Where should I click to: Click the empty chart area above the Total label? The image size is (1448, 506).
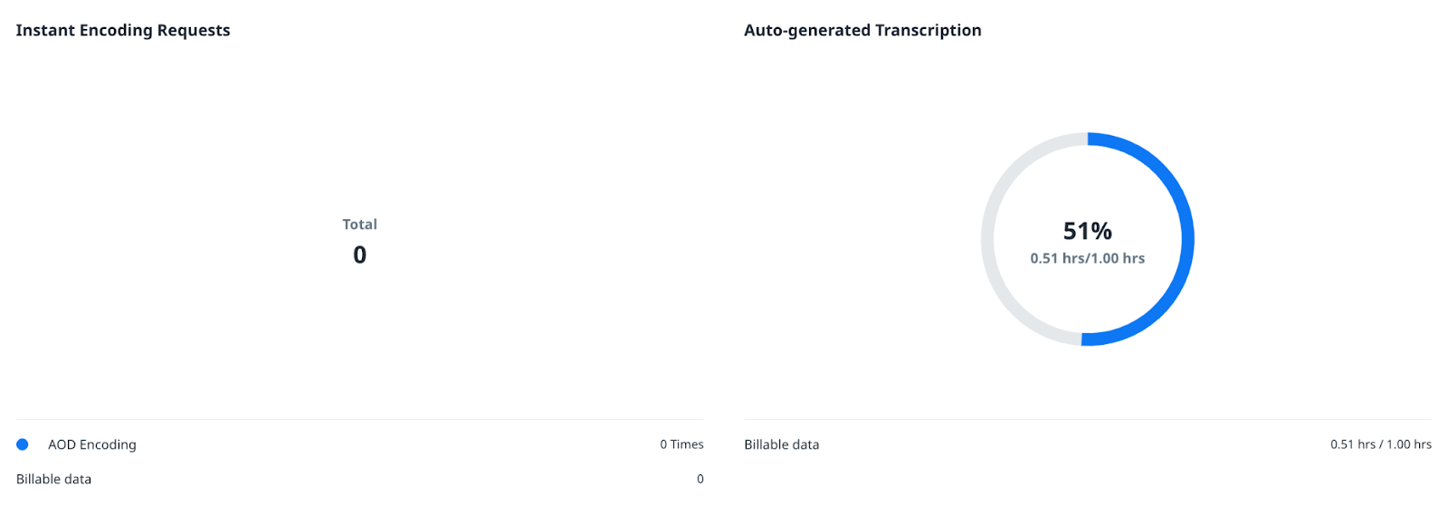coord(359,136)
